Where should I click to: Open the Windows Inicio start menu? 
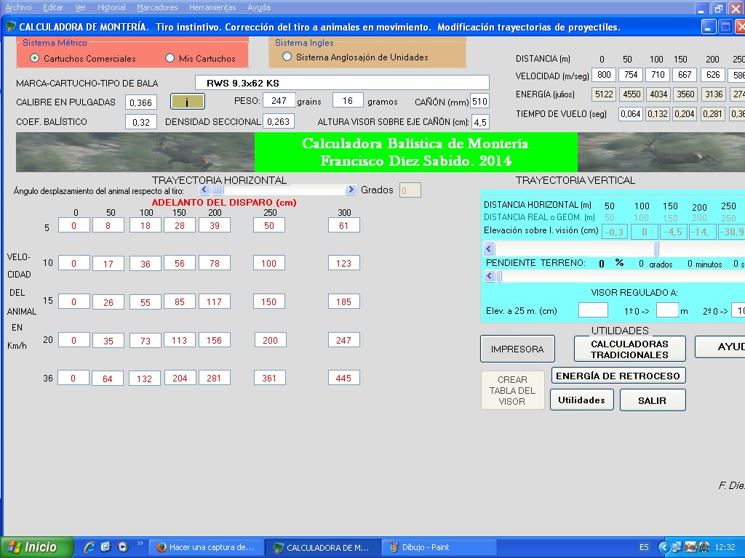click(x=38, y=546)
